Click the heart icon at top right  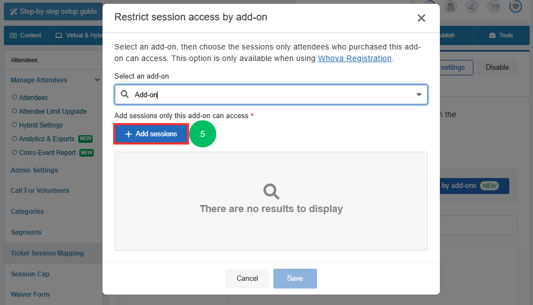click(x=515, y=5)
